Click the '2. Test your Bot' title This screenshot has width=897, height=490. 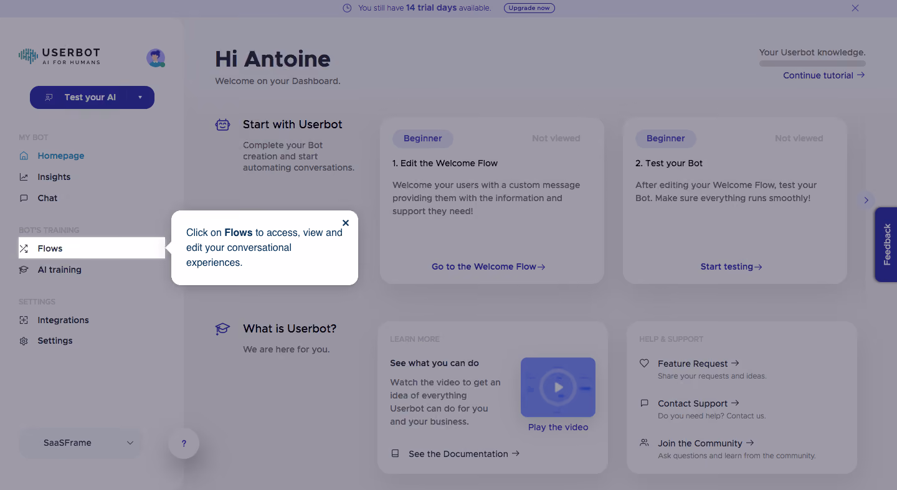tap(669, 163)
